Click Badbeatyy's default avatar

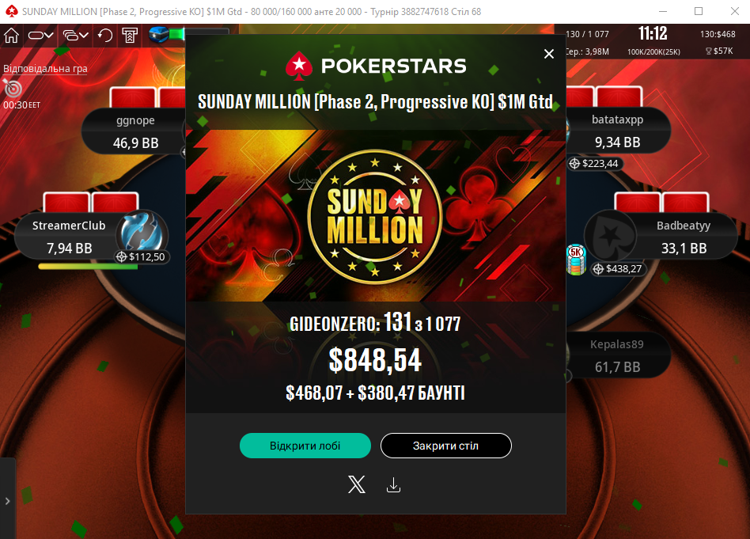point(611,236)
